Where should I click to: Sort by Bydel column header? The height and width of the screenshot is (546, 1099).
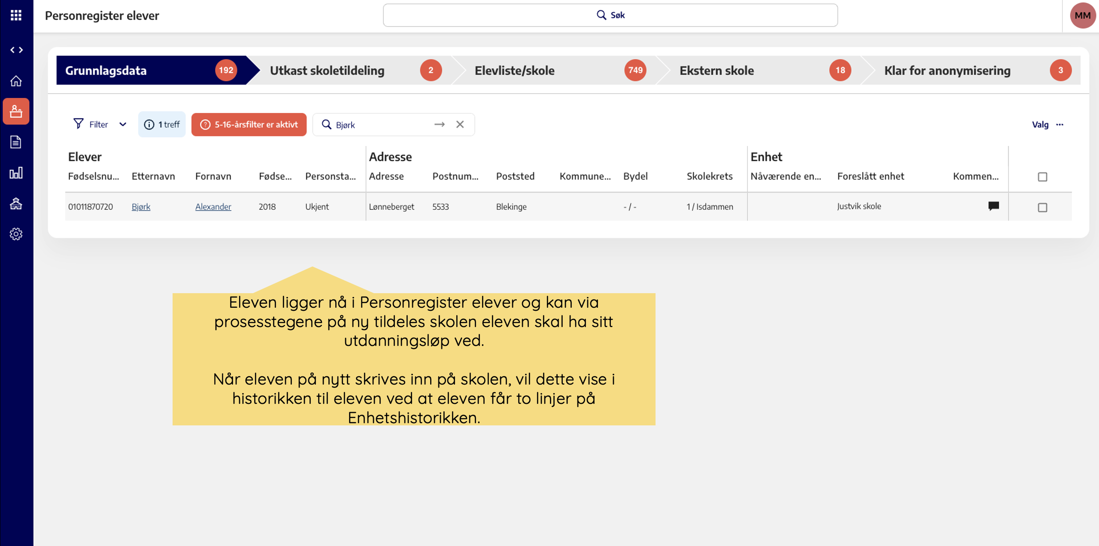click(x=635, y=176)
